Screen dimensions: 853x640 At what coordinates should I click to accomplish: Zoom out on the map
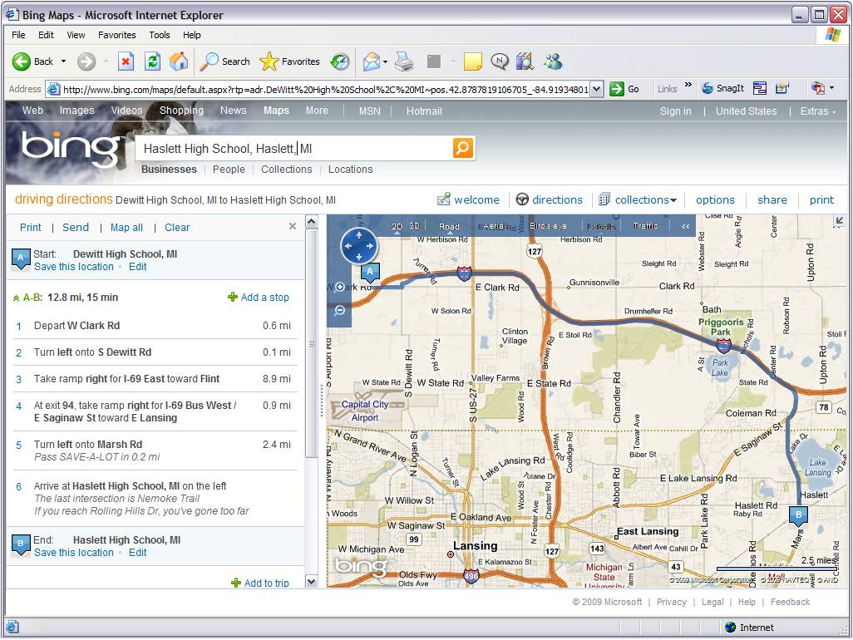point(340,311)
